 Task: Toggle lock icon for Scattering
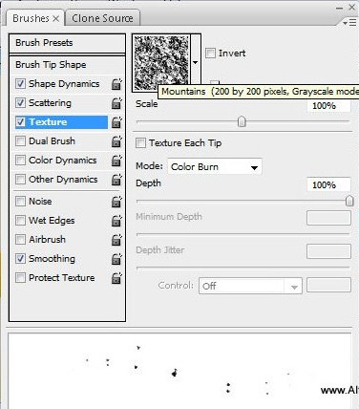116,103
